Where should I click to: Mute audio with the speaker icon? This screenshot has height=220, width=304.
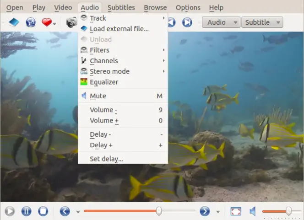pos(253,211)
